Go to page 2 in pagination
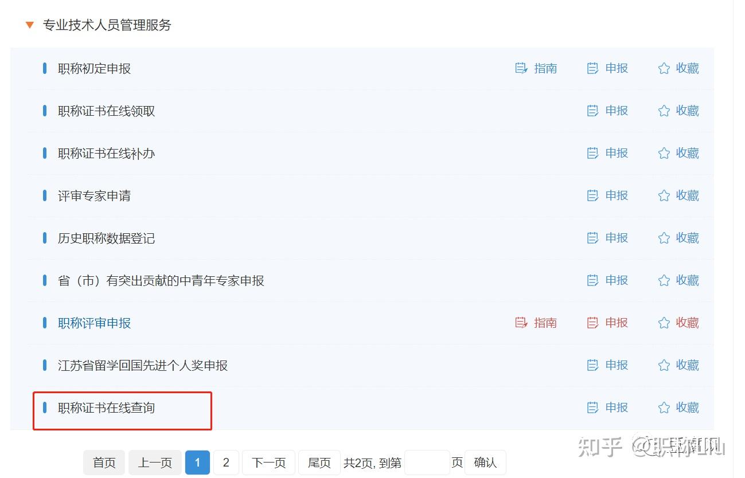 tap(226, 463)
